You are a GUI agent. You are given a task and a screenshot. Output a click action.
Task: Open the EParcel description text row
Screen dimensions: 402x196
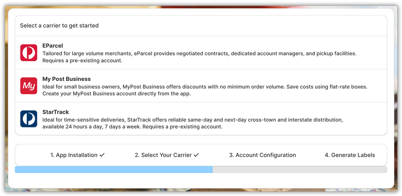click(x=199, y=53)
